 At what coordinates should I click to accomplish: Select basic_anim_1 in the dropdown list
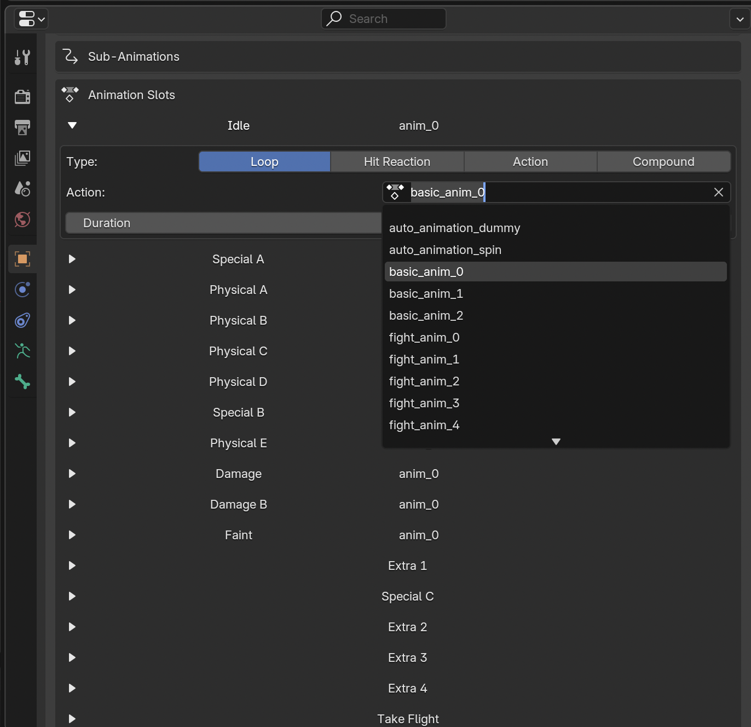556,293
